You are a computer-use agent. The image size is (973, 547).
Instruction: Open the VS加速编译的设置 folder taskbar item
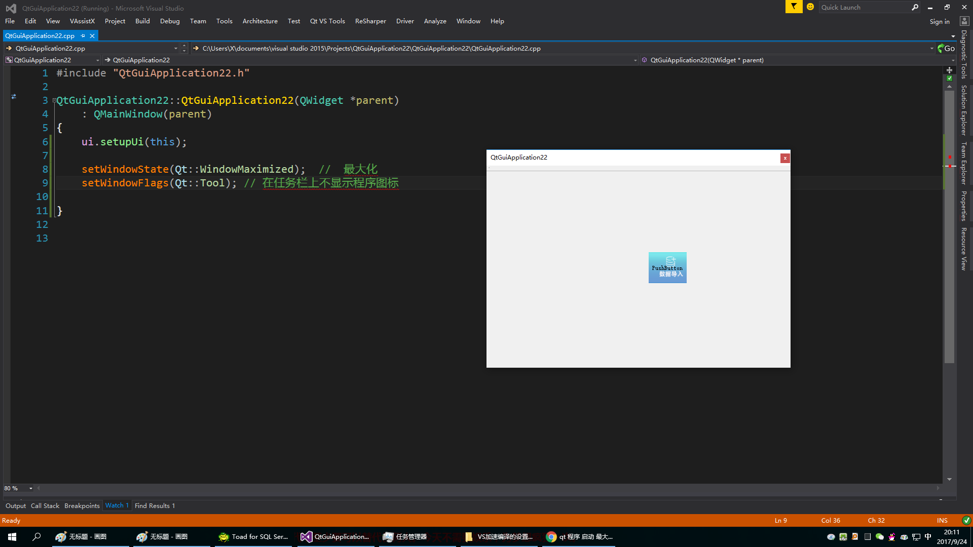[x=499, y=537]
